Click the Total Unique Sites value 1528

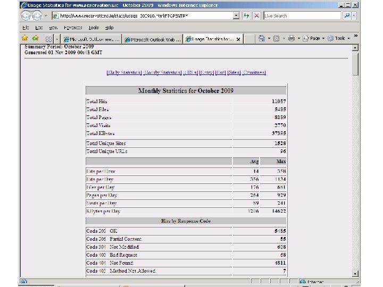[280, 143]
